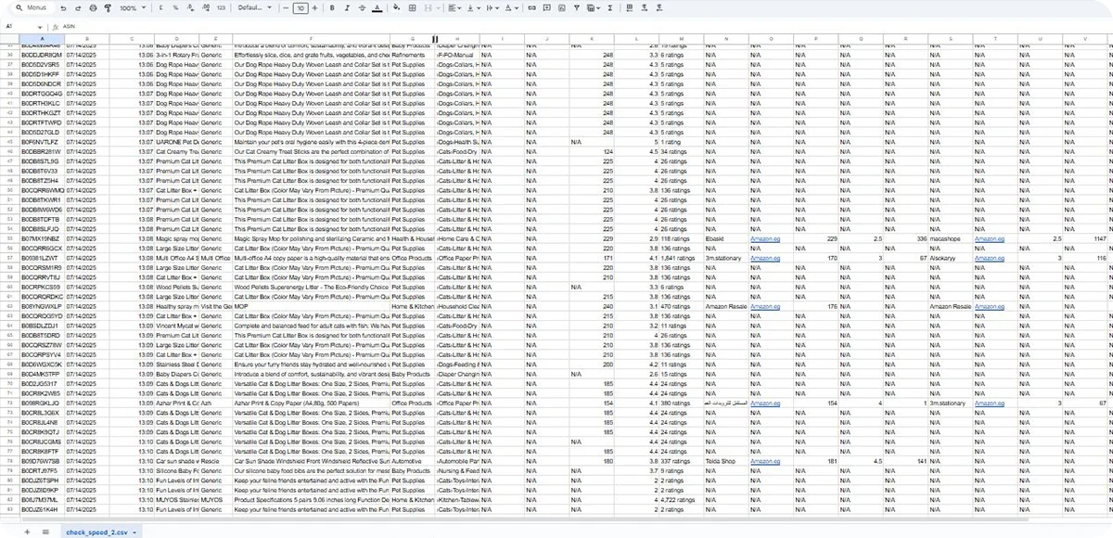Open the Default font dropdown
Screen dimensions: 1113x538
(x=253, y=7)
